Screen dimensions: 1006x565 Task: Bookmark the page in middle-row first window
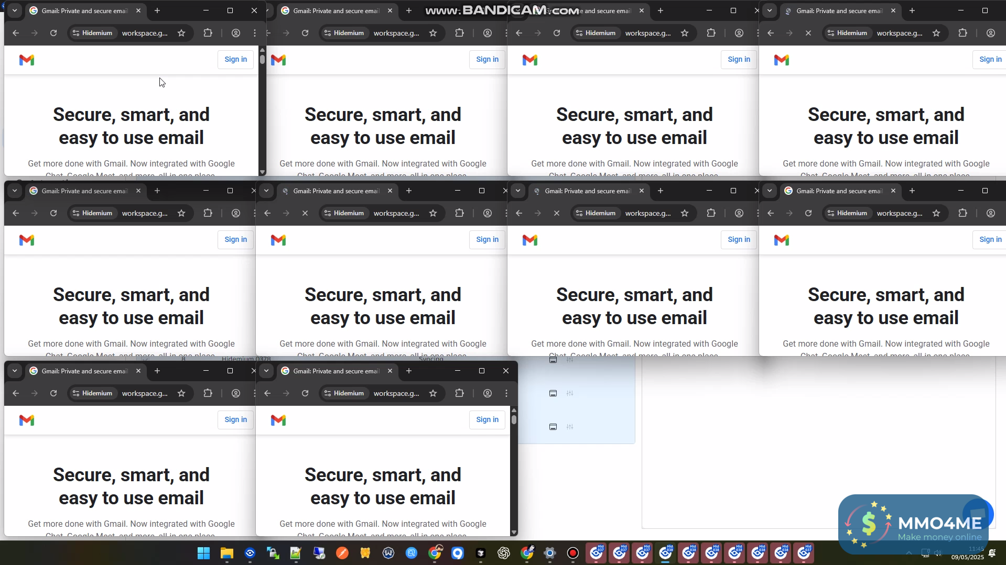[181, 213]
